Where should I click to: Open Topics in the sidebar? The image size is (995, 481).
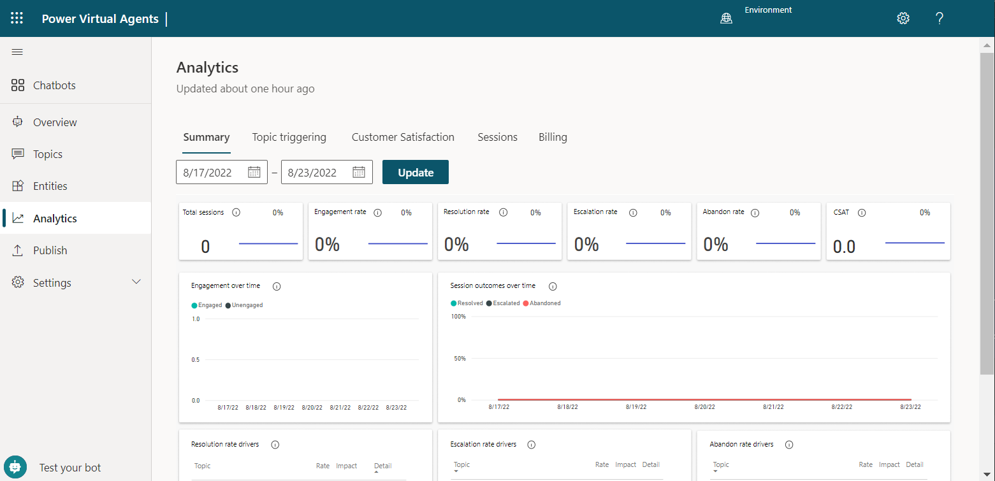click(76, 154)
